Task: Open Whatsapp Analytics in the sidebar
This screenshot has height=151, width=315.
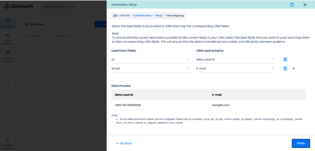Action: click(x=8, y=57)
